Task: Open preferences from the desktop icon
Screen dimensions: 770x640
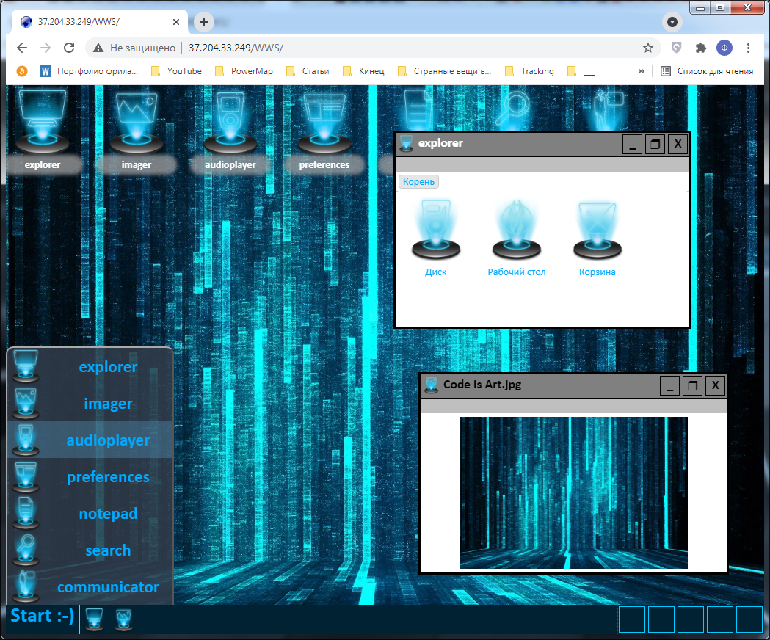Action: [x=324, y=130]
